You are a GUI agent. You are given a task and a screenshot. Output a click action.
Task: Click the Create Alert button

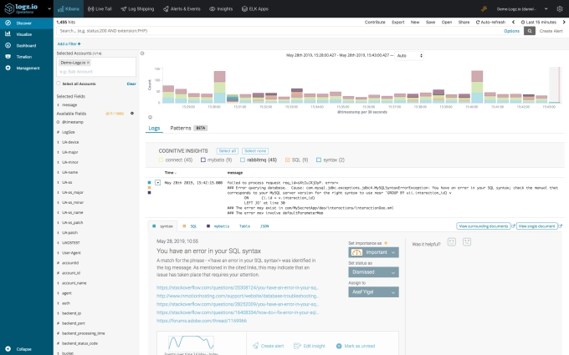click(551, 30)
